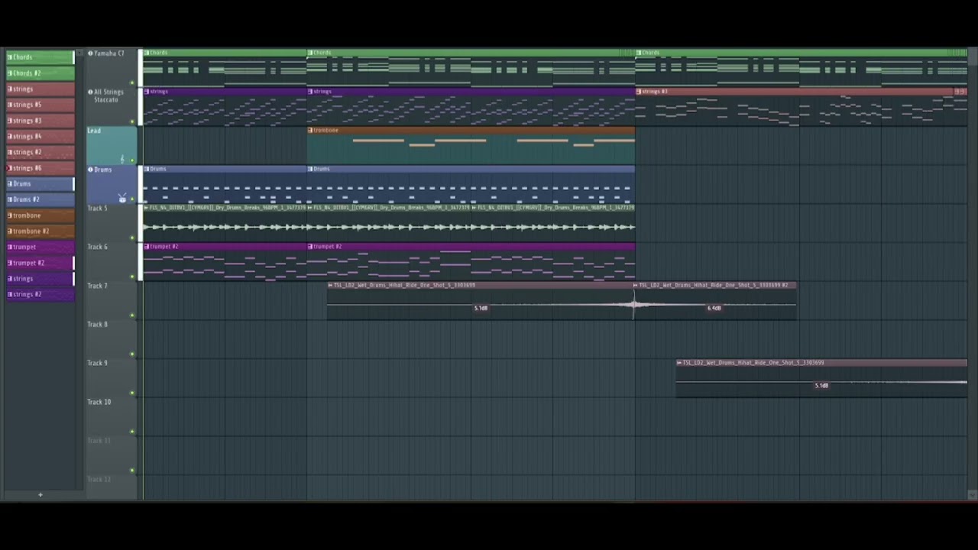Select the trumpet pattern in the picker
Image resolution: width=978 pixels, height=550 pixels.
click(x=40, y=247)
